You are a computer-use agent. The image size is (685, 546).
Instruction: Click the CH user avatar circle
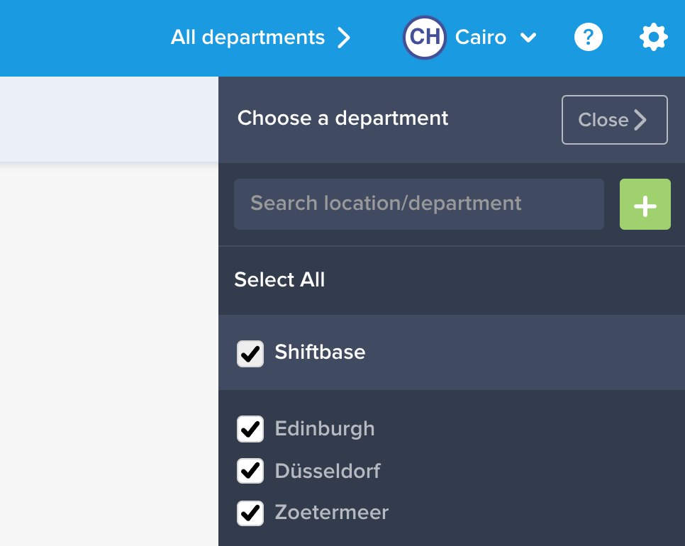coord(424,37)
